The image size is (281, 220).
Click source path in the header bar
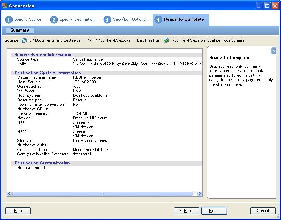coord(80,40)
